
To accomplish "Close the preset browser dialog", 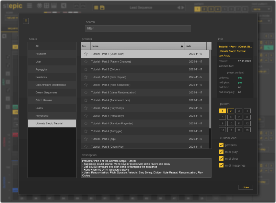I will click(x=245, y=187).
